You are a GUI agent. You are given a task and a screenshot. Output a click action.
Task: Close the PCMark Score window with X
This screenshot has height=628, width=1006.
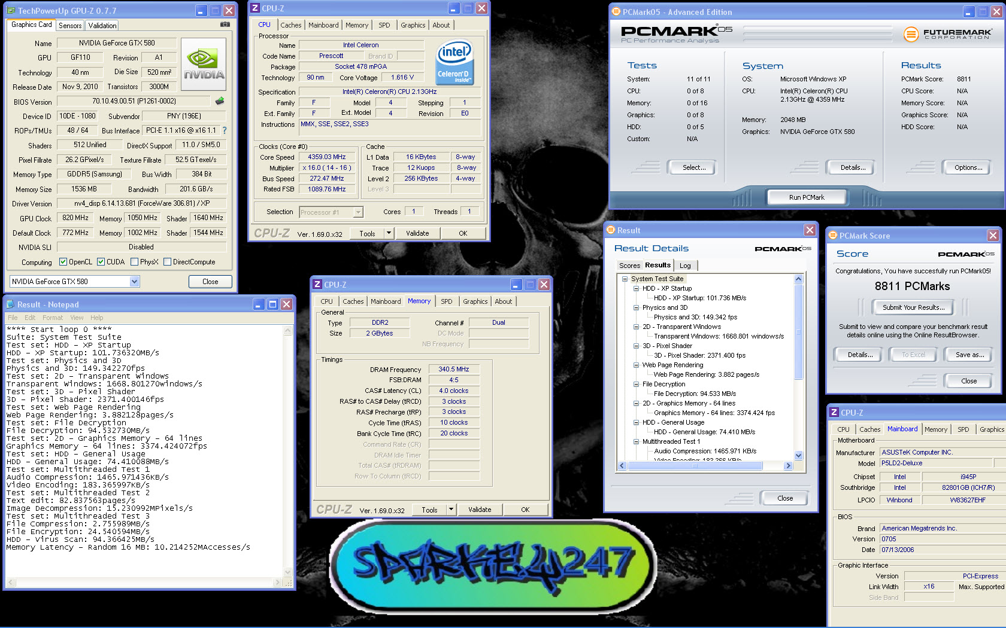[993, 236]
